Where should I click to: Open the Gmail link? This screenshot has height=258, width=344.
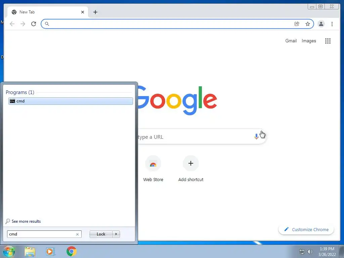[291, 41]
